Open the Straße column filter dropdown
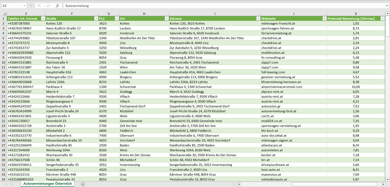Image resolution: width=390 pixels, height=187 pixels. pos(96,18)
